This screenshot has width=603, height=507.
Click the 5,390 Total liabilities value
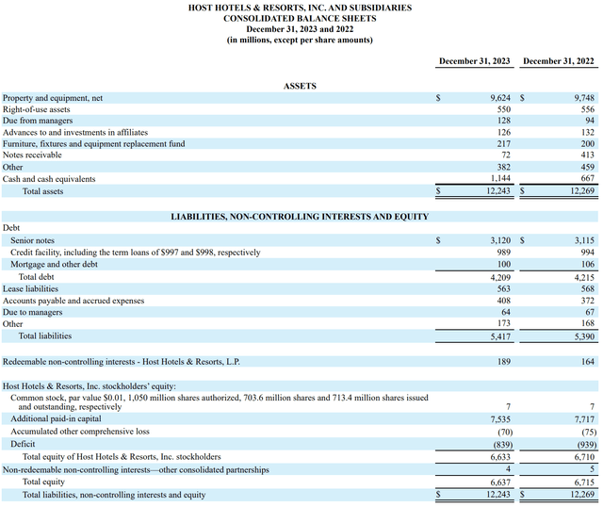584,337
